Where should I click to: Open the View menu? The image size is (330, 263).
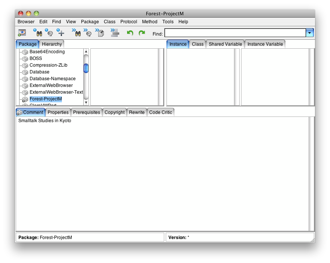pos(71,22)
